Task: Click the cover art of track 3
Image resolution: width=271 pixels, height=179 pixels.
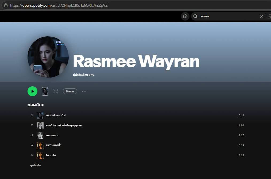Action: click(40, 135)
